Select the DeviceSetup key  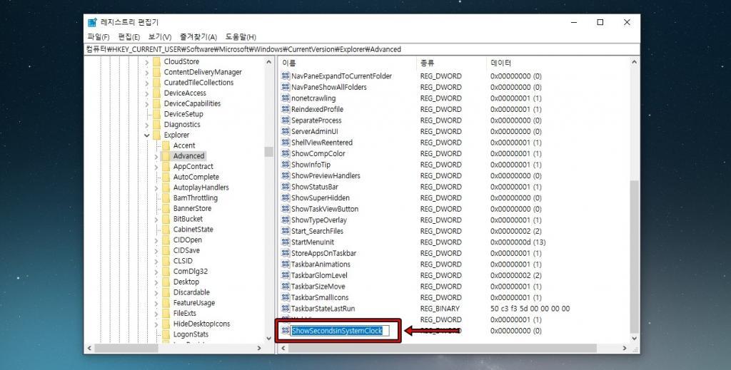coord(183,114)
